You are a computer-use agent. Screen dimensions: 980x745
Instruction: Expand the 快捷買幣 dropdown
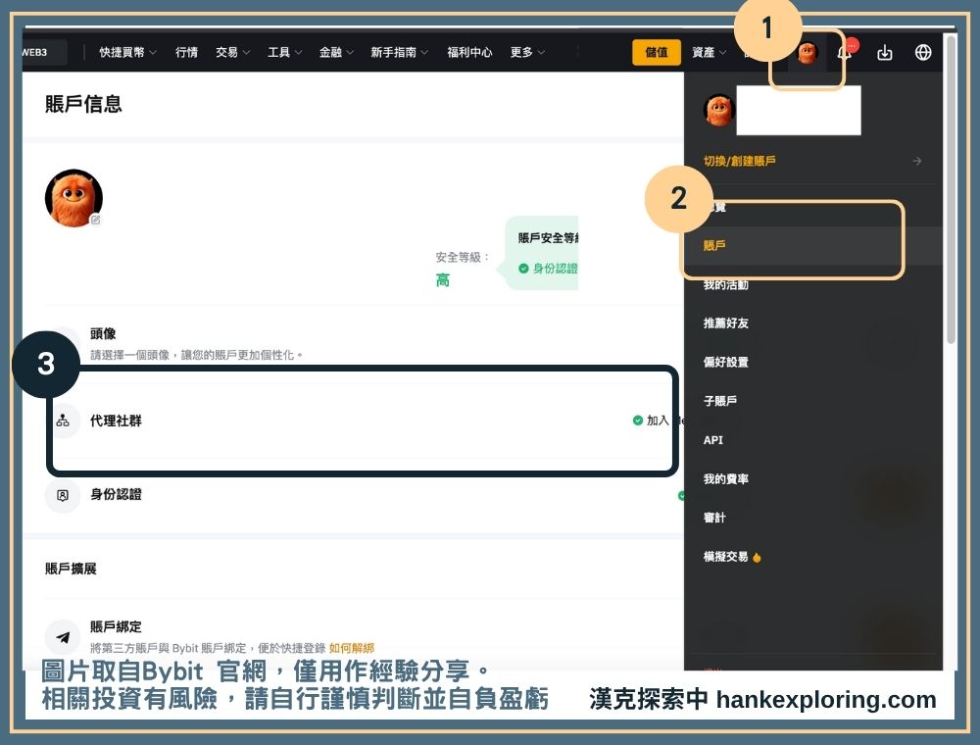click(x=127, y=53)
